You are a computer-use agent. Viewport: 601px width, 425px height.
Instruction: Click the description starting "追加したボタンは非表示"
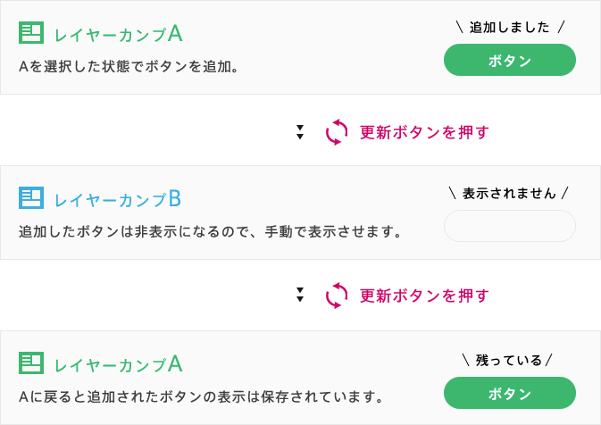210,232
